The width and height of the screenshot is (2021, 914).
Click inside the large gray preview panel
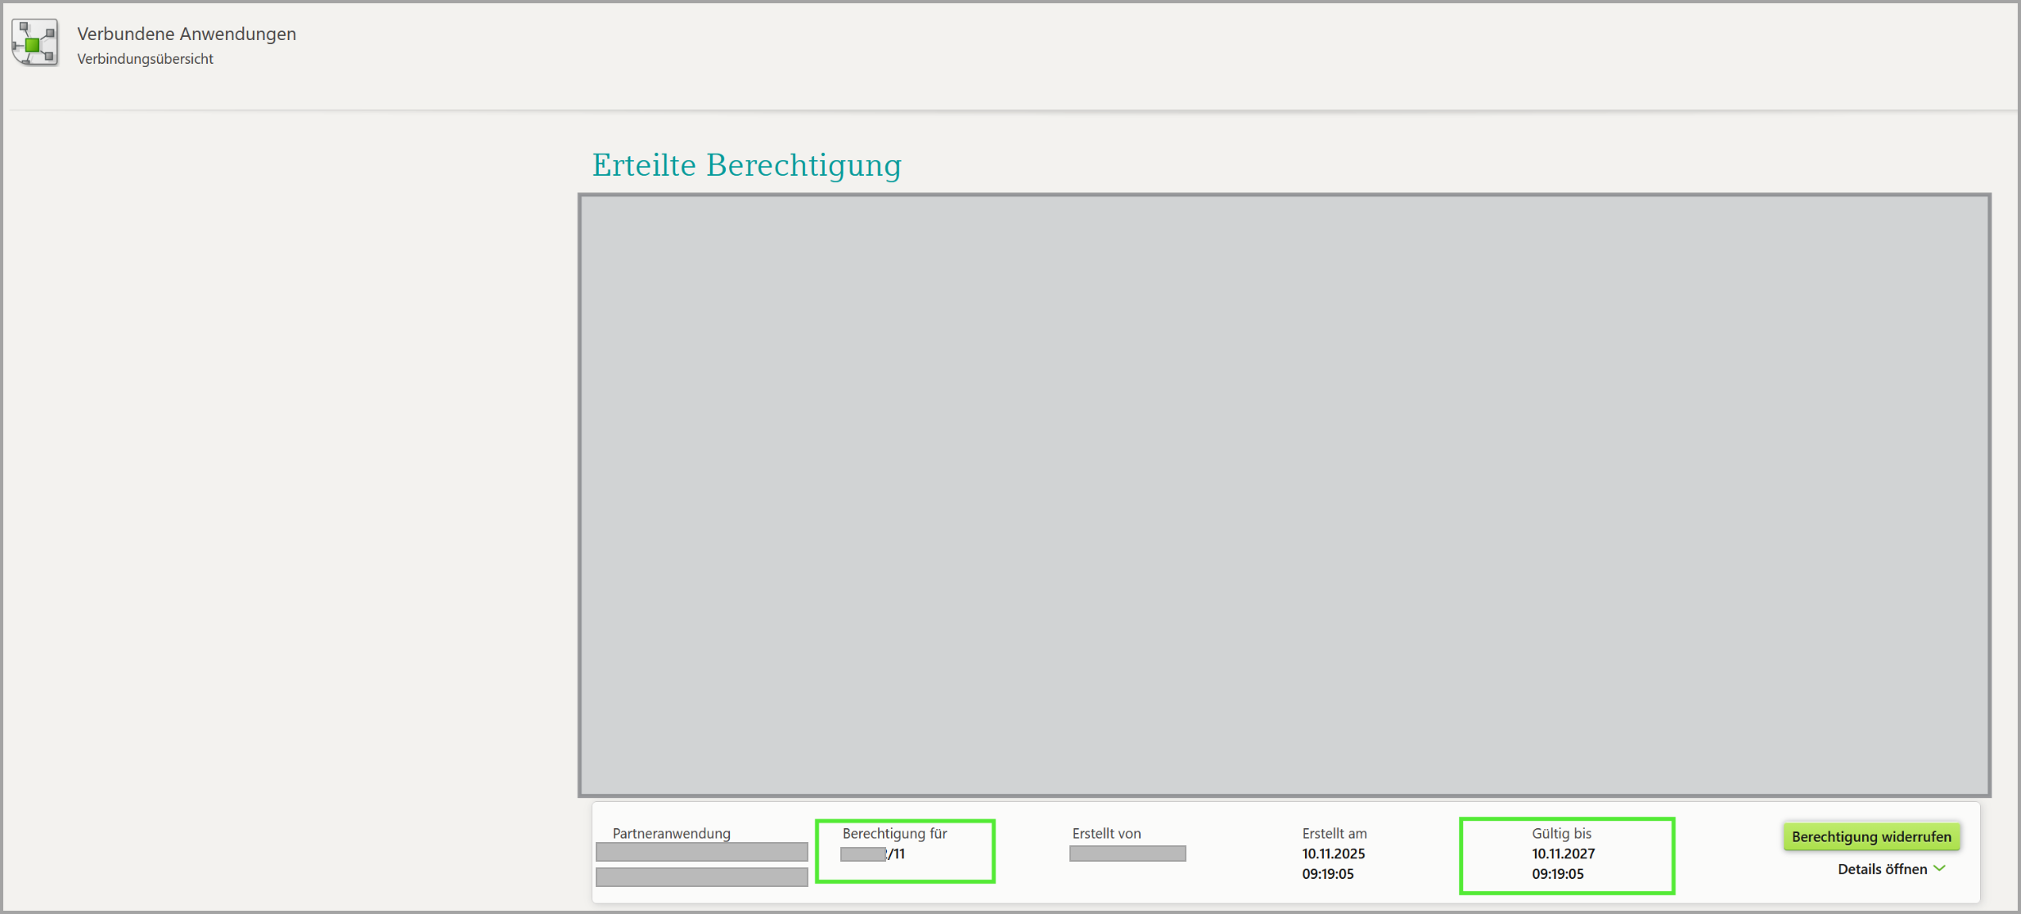click(x=1284, y=495)
